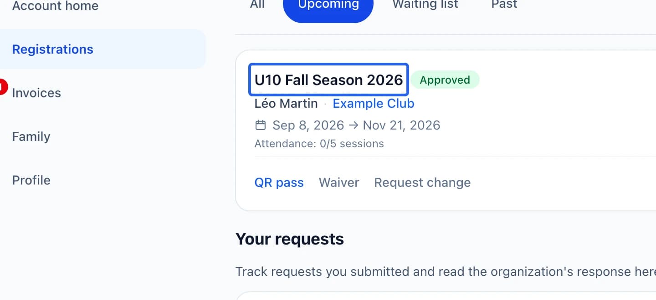Click the Léo Martin participant name
Screen dimensions: 656x300
pyautogui.click(x=286, y=104)
